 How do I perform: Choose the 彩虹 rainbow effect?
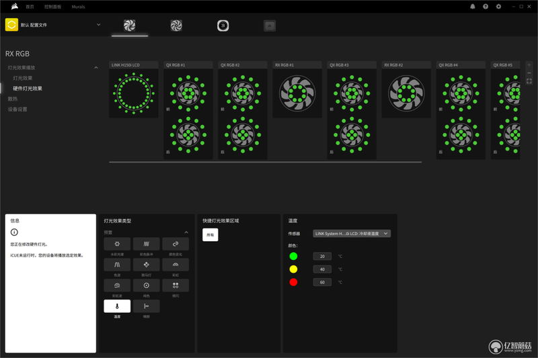[176, 265]
